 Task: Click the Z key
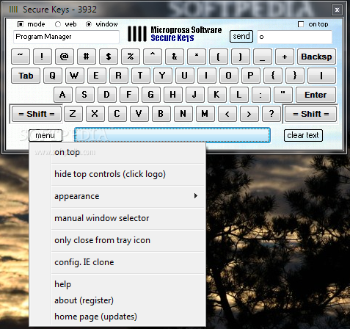[x=73, y=114]
